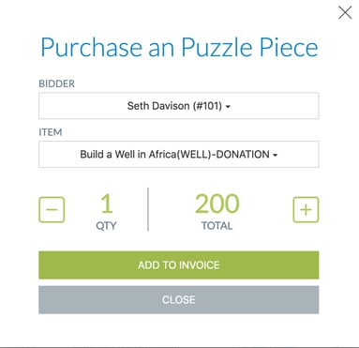Select the Seth Davison (#101) bidder text
The image size is (359, 348).
[x=174, y=106]
